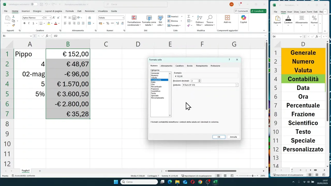Open the Formule ribbon tab
Viewport: 331px width, 186px height.
tap(70, 11)
